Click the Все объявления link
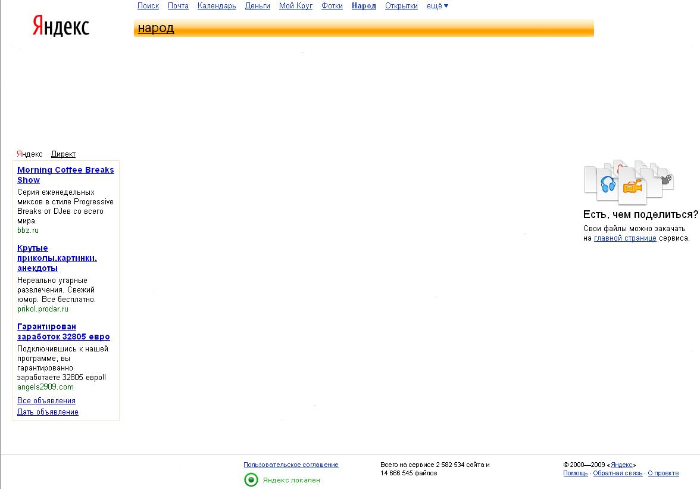Viewport: 700px width, 489px height. click(x=46, y=401)
